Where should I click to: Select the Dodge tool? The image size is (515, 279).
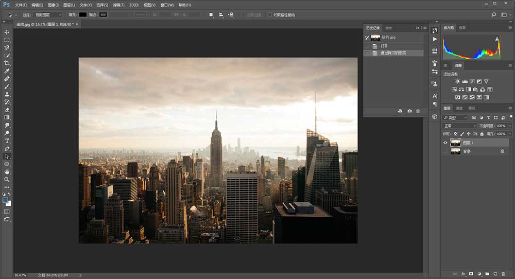point(7,133)
